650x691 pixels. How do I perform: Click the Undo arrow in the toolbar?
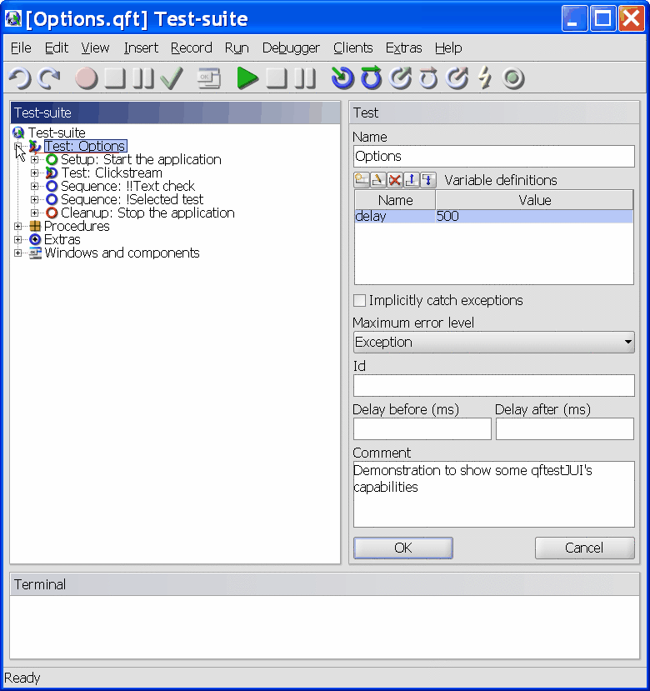pos(20,78)
